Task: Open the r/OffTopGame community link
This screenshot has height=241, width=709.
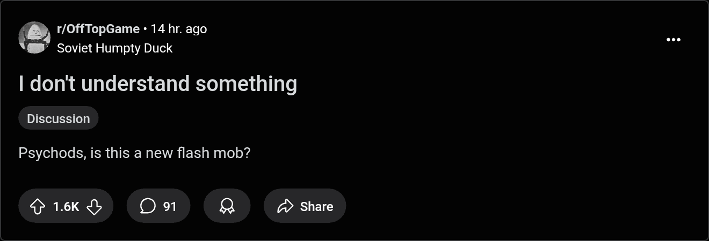Action: pyautogui.click(x=98, y=29)
